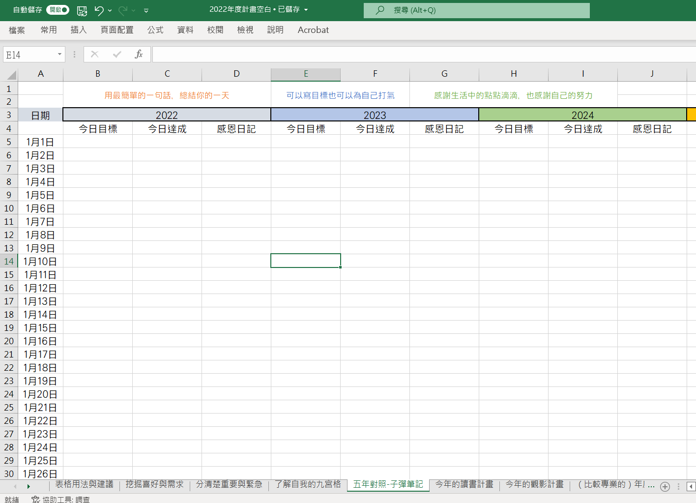The height and width of the screenshot is (503, 696).
Task: Click the 1月26日 date cell
Action: coord(41,474)
